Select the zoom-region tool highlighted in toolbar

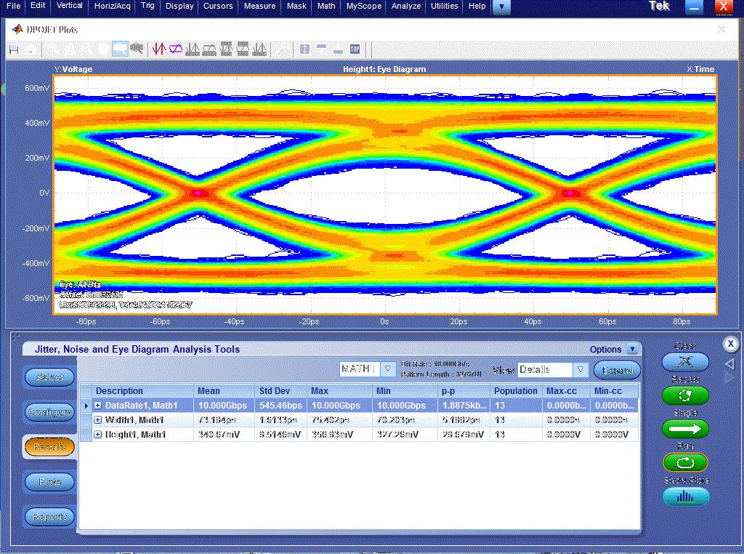[120, 49]
